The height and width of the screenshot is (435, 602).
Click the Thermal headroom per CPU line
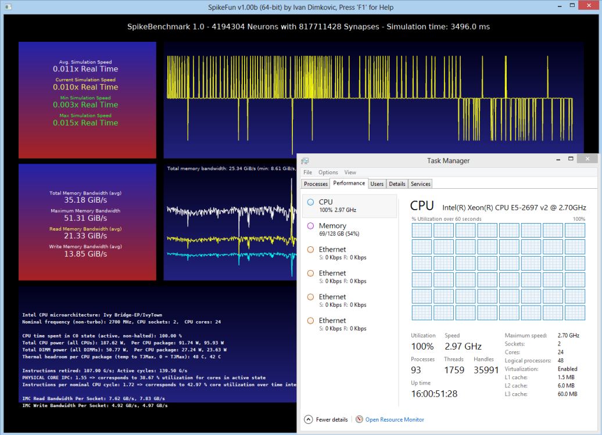(x=121, y=357)
